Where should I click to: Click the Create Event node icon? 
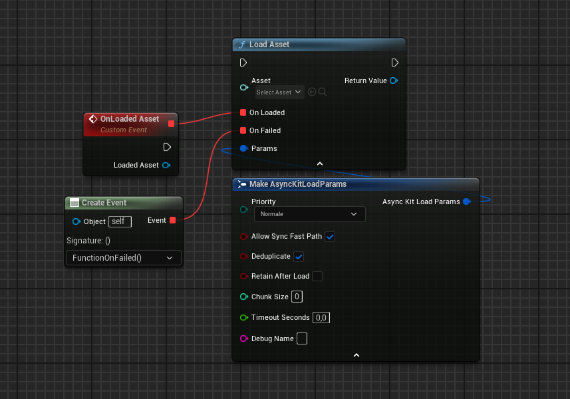coord(74,202)
